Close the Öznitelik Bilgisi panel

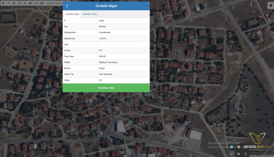point(146,6)
